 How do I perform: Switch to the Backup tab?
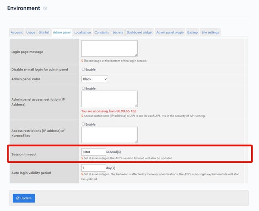(x=193, y=32)
